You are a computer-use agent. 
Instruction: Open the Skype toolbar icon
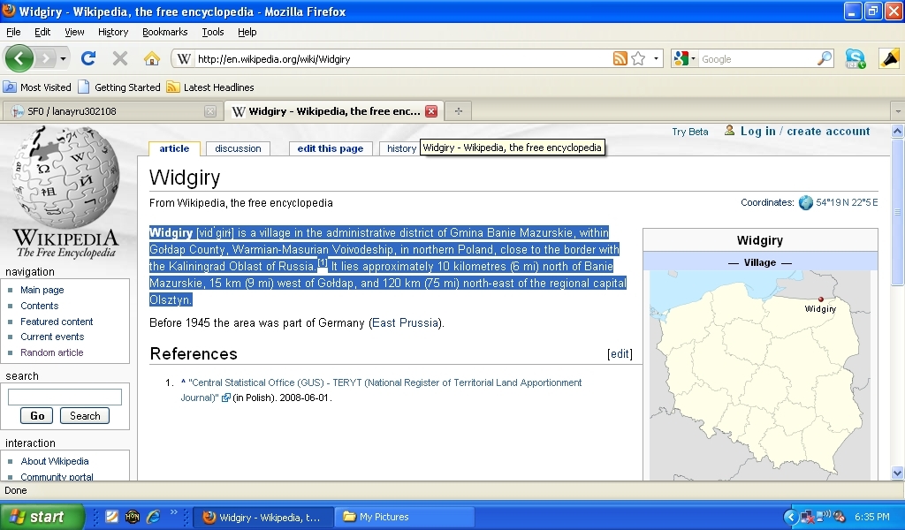pos(855,59)
